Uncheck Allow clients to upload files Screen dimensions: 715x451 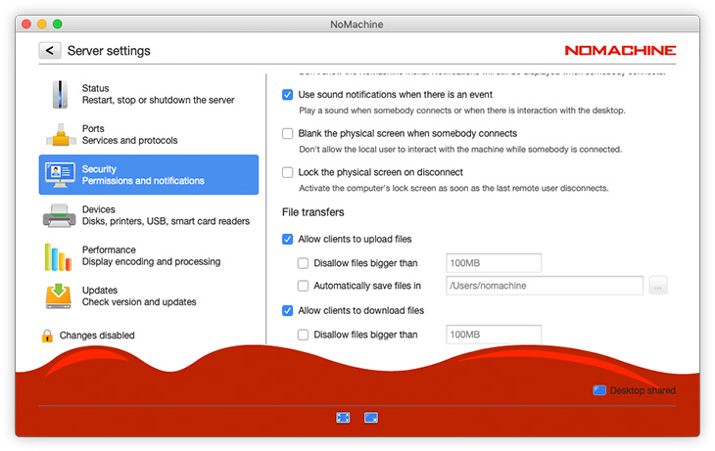(x=288, y=239)
